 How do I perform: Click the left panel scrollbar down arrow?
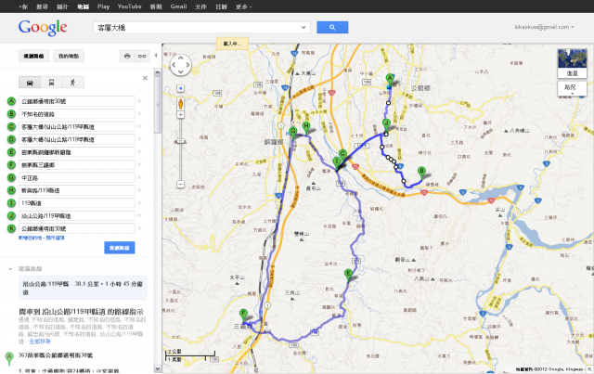pyautogui.click(x=158, y=368)
